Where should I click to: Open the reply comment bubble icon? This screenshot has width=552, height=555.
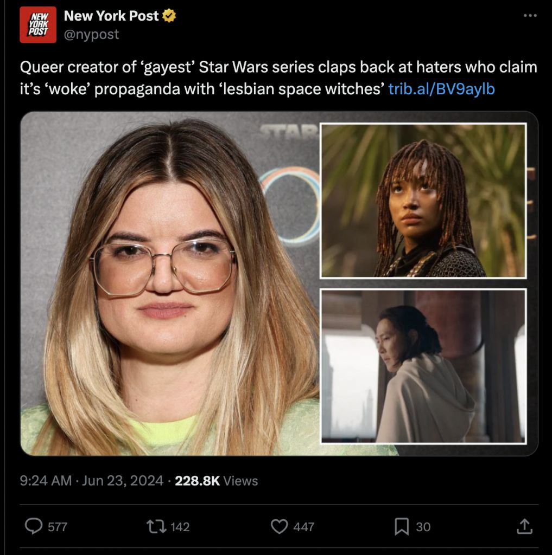[x=34, y=526]
